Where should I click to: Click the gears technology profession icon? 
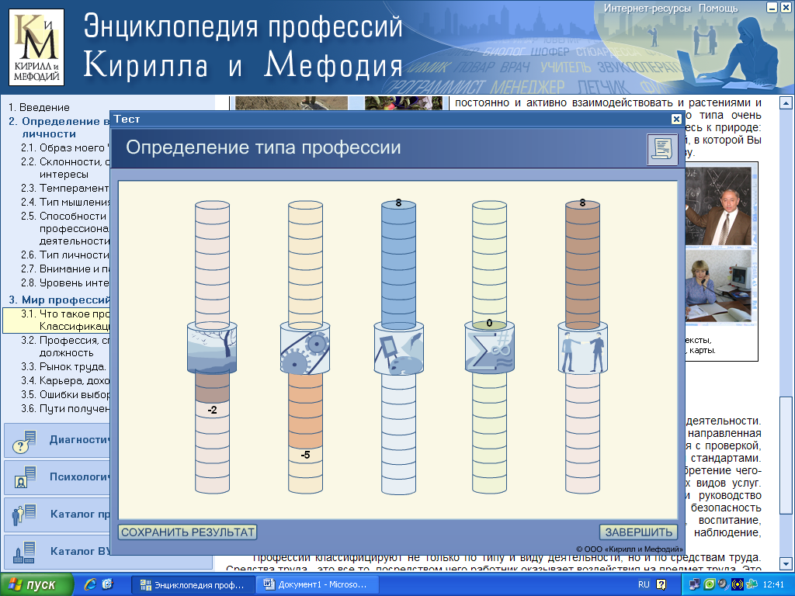tap(305, 348)
